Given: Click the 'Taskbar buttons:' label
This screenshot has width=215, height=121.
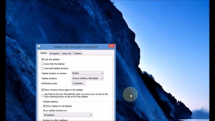Looking at the screenshot, I should click(x=49, y=78).
